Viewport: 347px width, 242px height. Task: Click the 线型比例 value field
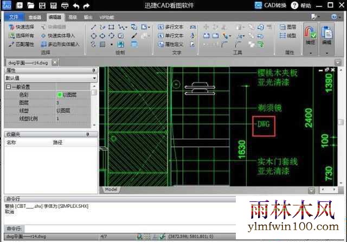(73, 119)
